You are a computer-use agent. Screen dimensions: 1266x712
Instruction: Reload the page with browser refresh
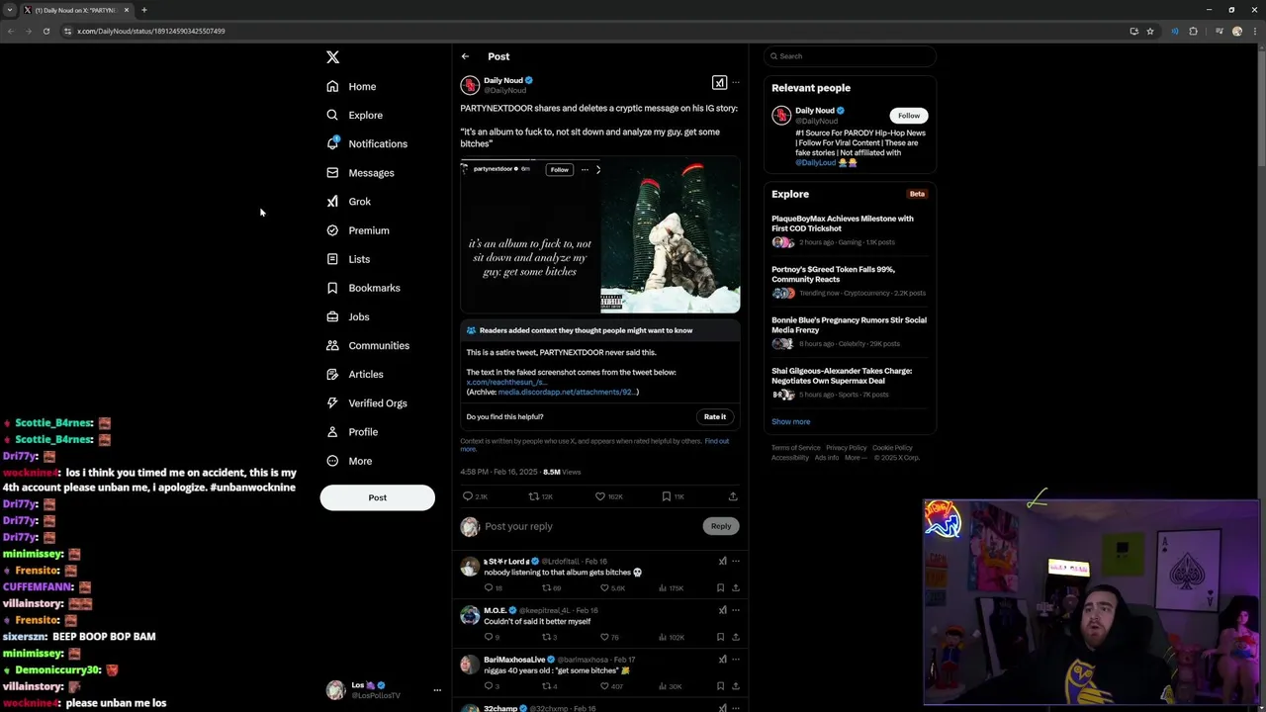point(45,31)
